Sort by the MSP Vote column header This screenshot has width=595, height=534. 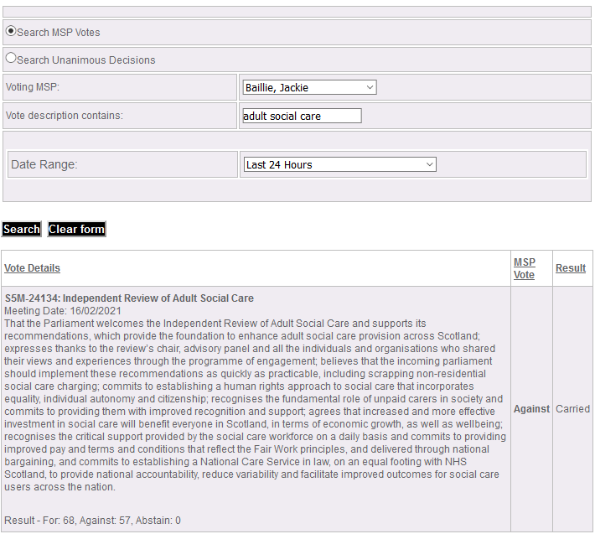pyautogui.click(x=525, y=268)
